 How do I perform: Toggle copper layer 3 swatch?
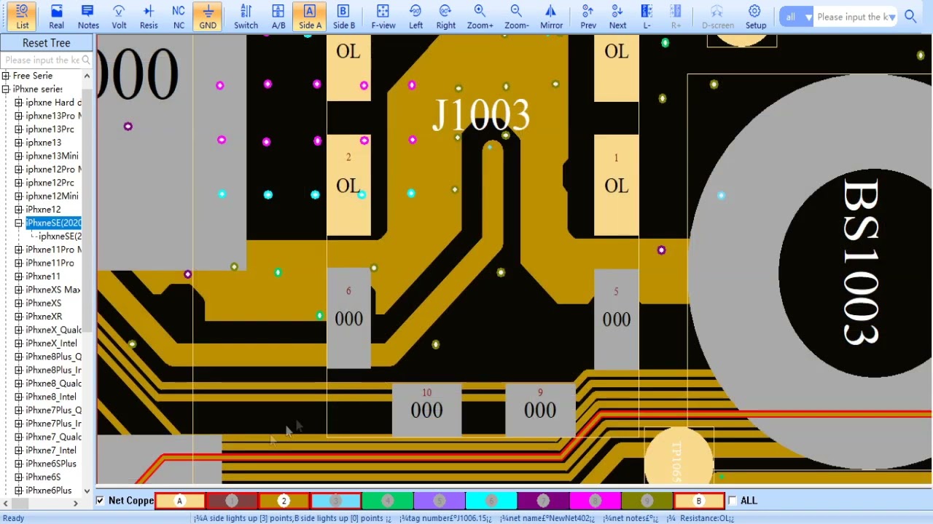pyautogui.click(x=336, y=501)
